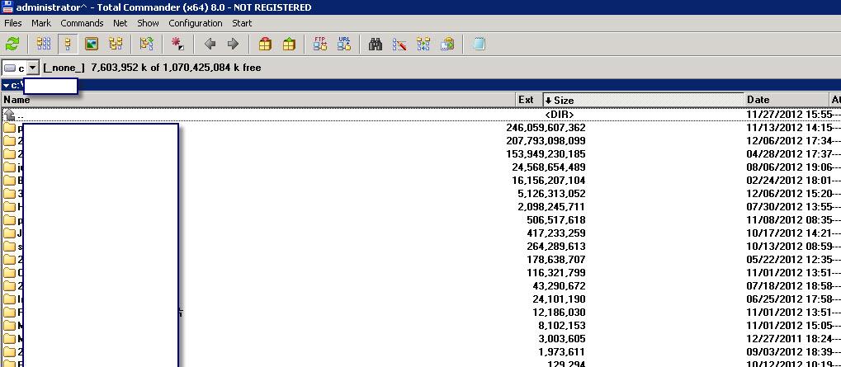Open the Mark menu

pos(41,23)
